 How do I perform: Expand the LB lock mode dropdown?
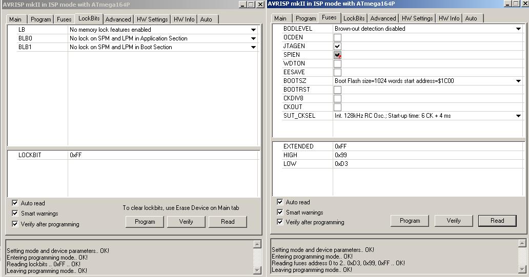[253, 30]
